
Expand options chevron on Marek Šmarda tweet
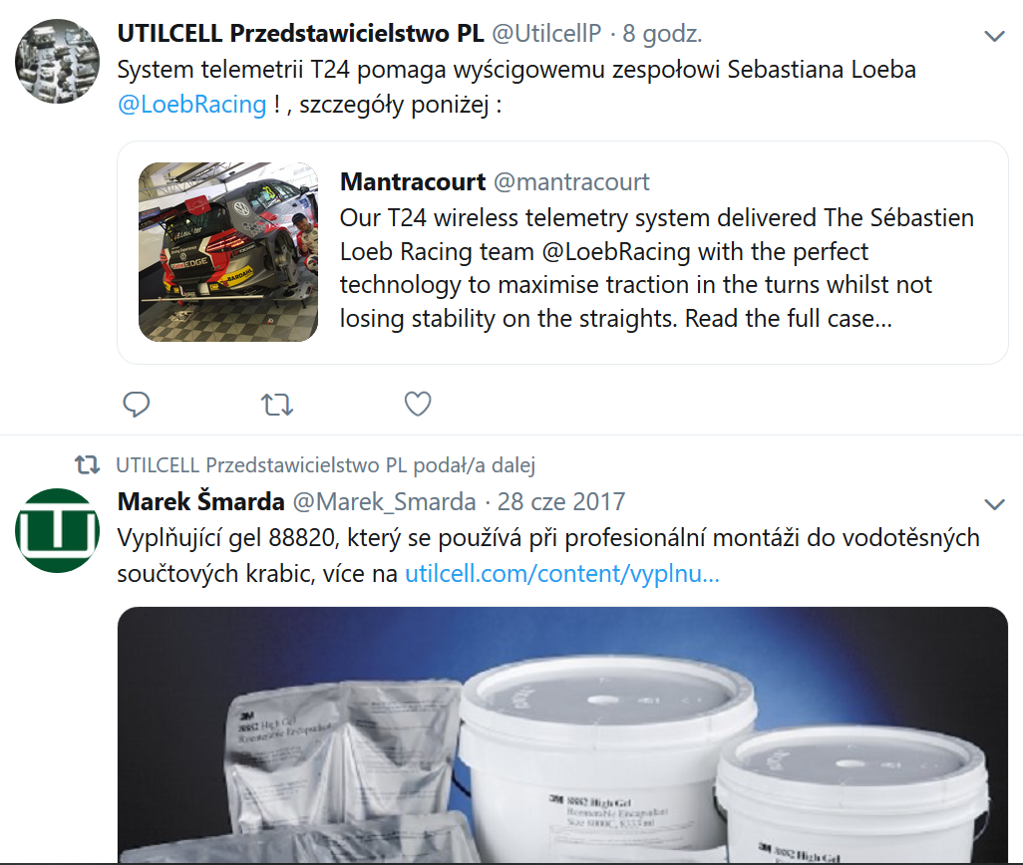[994, 504]
